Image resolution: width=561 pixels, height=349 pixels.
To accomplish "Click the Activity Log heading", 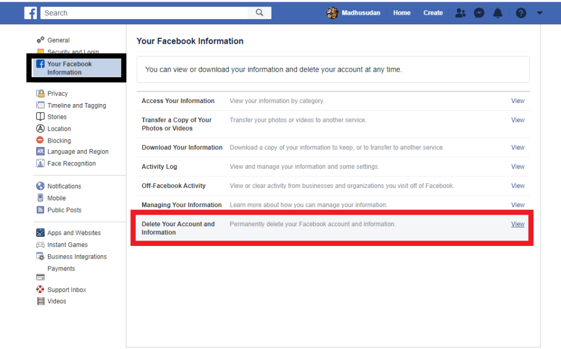I will [159, 167].
